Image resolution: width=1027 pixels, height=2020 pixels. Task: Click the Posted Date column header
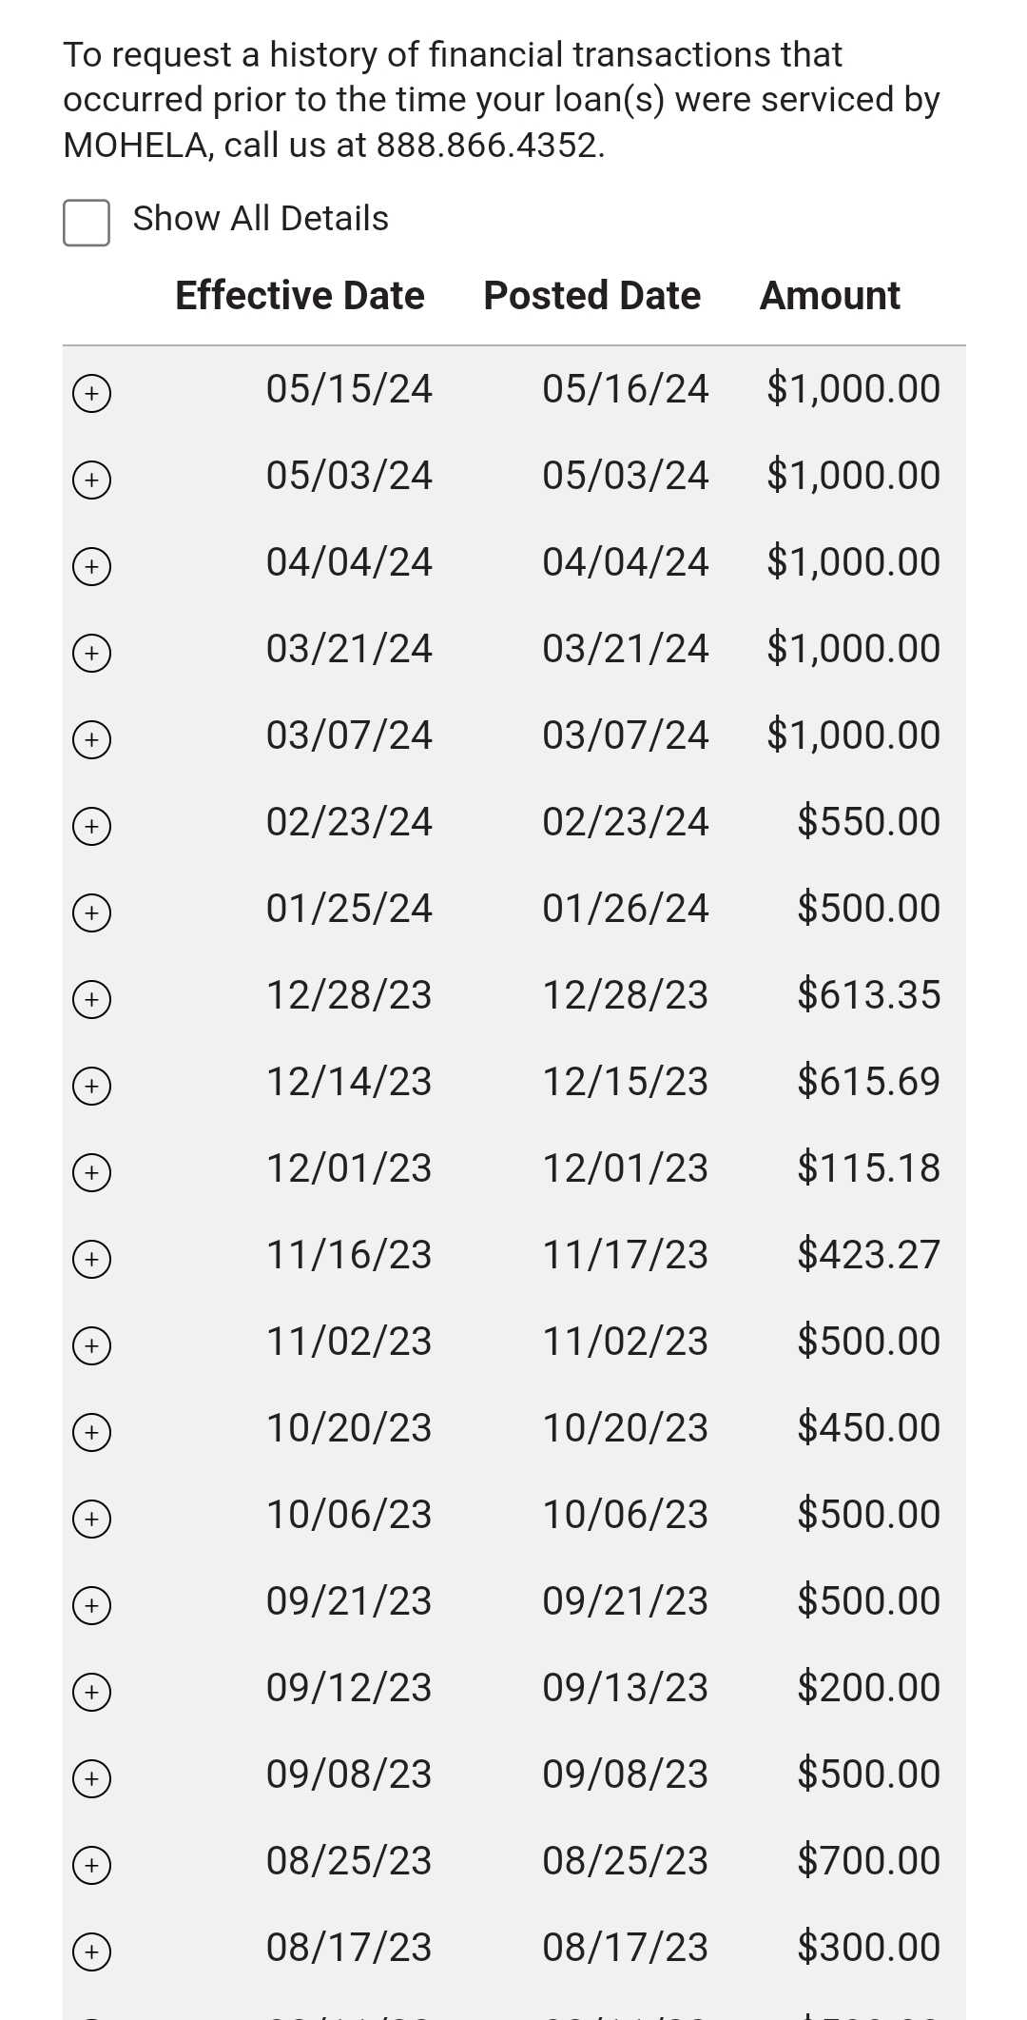pos(591,296)
